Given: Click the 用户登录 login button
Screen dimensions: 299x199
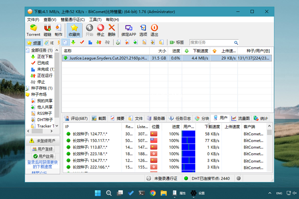Looking at the screenshot, I should (43, 149).
